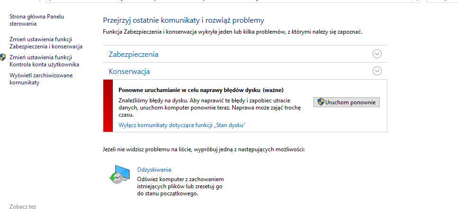Click the Odzyskiwanie monitor and clock icon
This screenshot has height=211, width=458.
pyautogui.click(x=120, y=174)
